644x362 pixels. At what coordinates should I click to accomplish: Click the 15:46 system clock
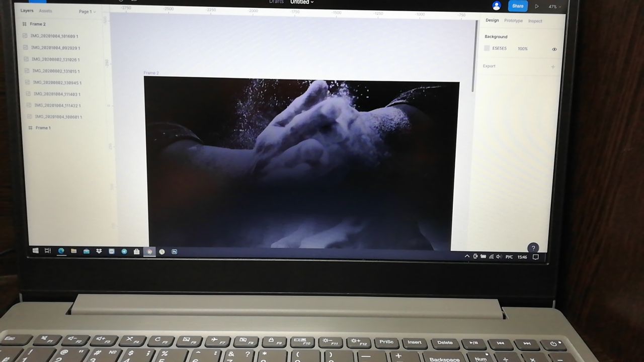click(x=522, y=257)
